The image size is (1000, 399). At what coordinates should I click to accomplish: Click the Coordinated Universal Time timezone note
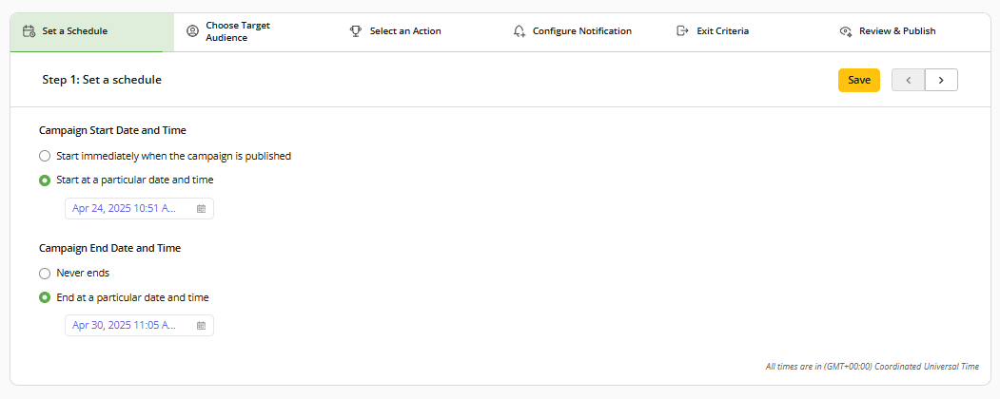click(873, 367)
